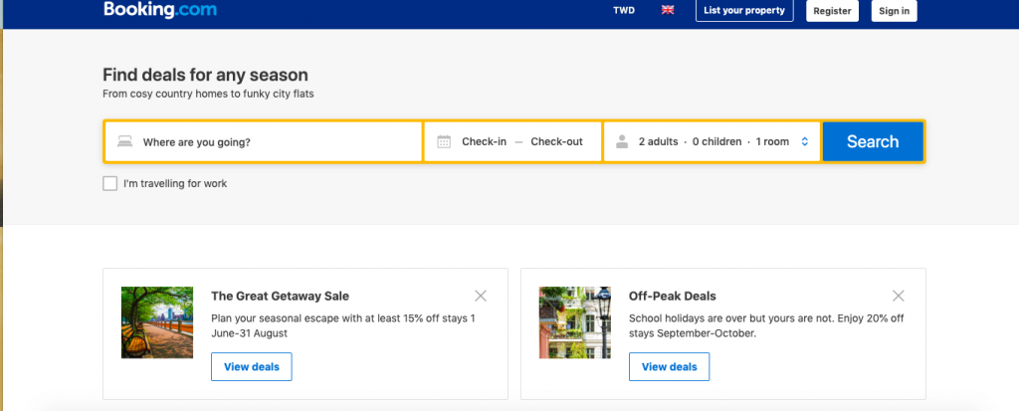Open the Check-in date picker
Screen dimensions: 1019x411
click(485, 141)
